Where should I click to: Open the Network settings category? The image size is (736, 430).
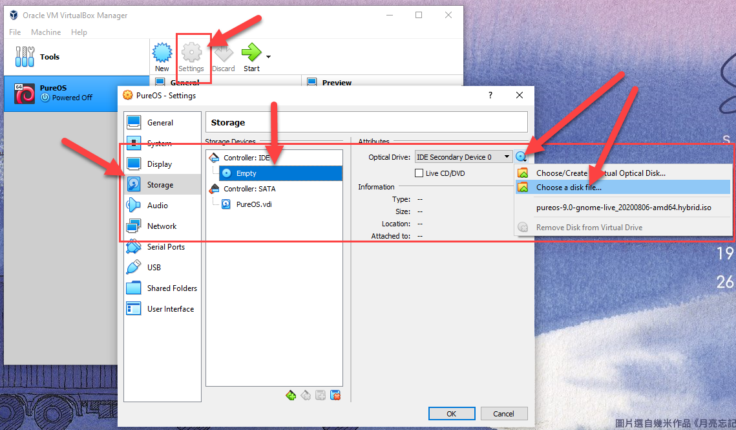point(162,226)
